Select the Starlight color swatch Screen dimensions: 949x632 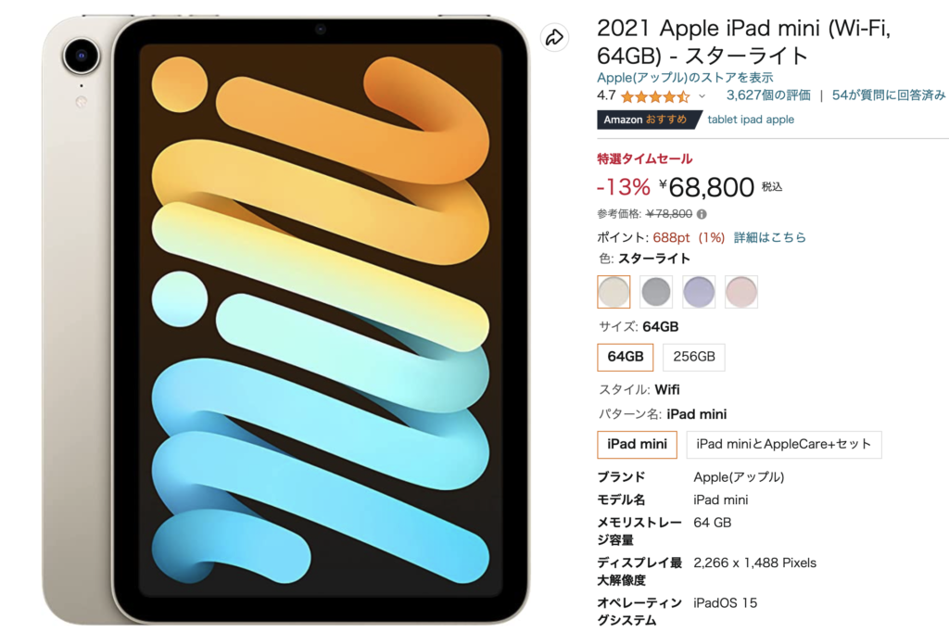[x=614, y=292]
